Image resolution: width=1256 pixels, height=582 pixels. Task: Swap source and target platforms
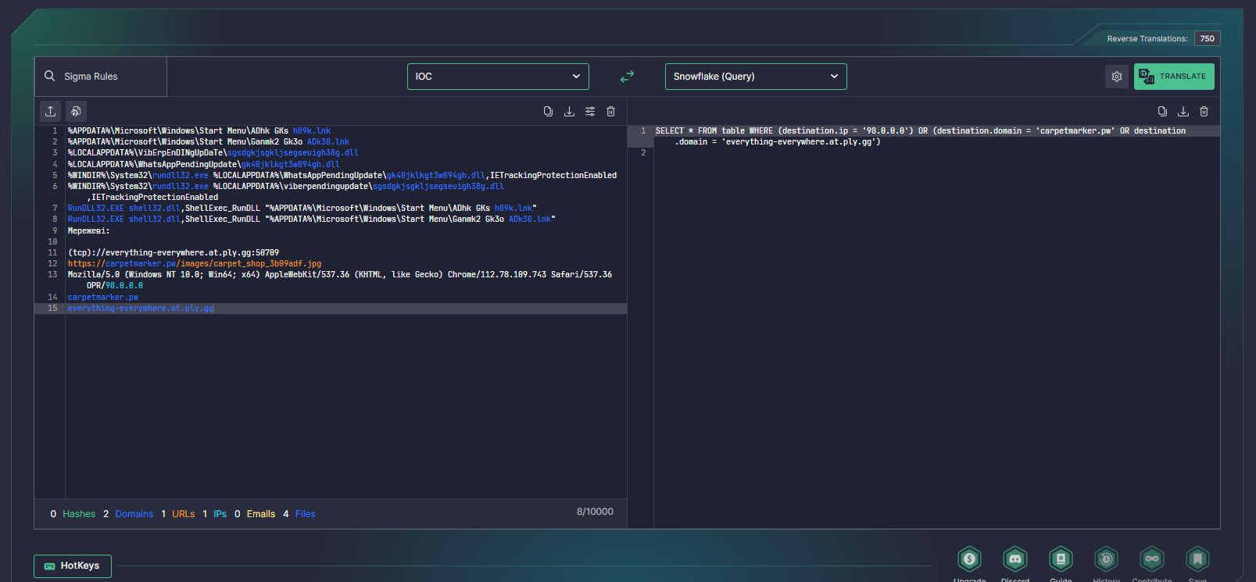627,77
